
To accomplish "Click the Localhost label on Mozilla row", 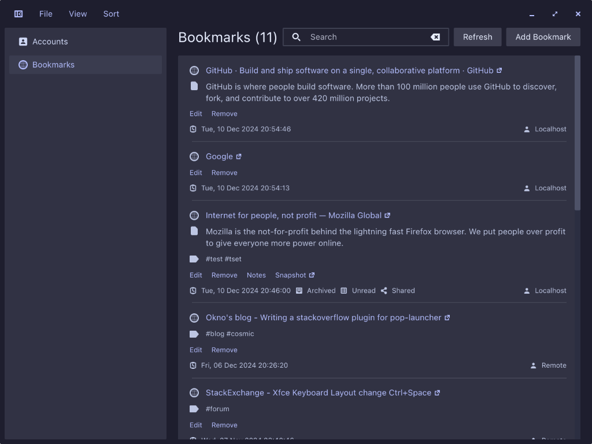I will coord(550,291).
